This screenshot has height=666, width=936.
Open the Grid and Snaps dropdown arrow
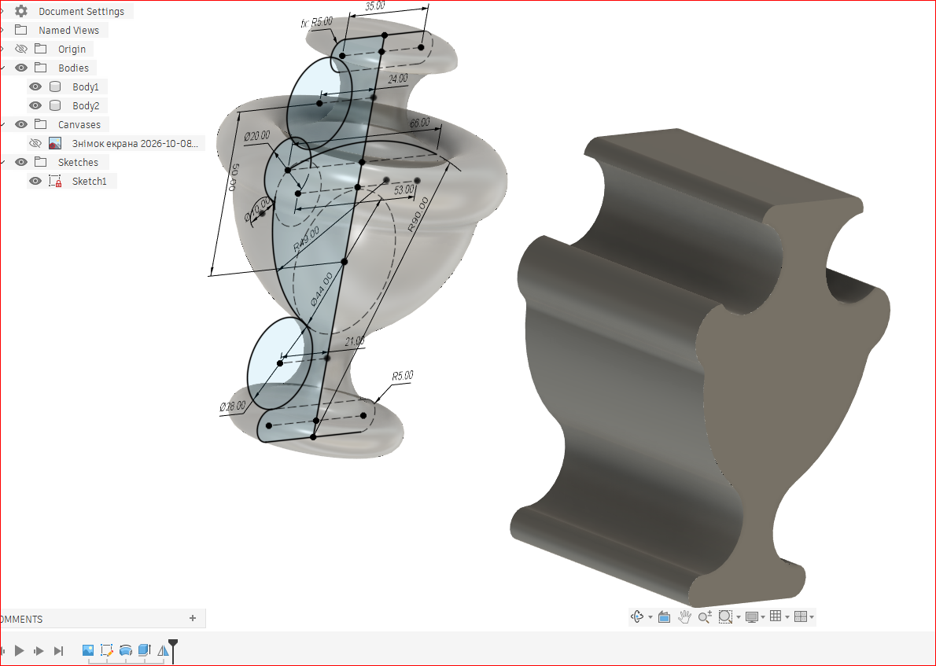pyautogui.click(x=787, y=617)
